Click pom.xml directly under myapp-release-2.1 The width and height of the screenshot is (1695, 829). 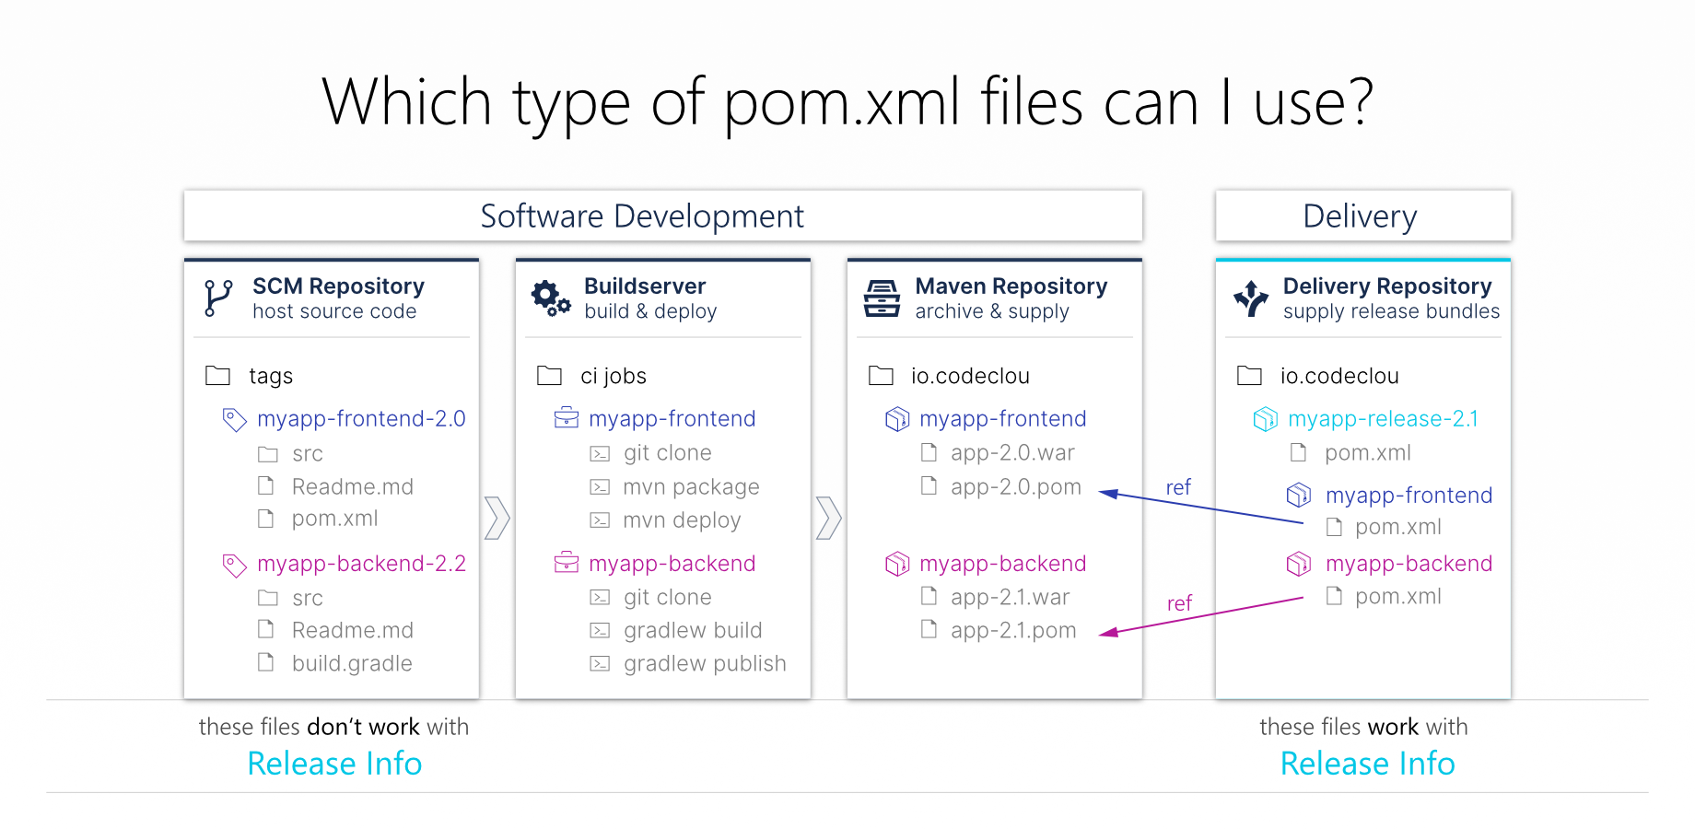click(x=1368, y=453)
